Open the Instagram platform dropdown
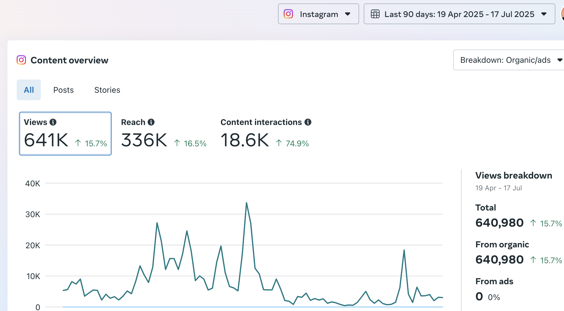Screen dimensions: 564x311 318,14
